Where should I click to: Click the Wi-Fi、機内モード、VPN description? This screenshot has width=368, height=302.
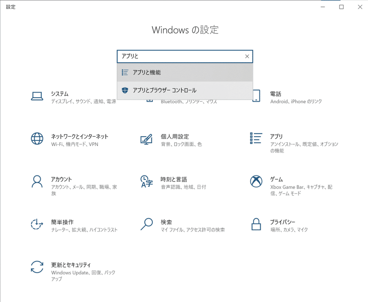tap(75, 144)
